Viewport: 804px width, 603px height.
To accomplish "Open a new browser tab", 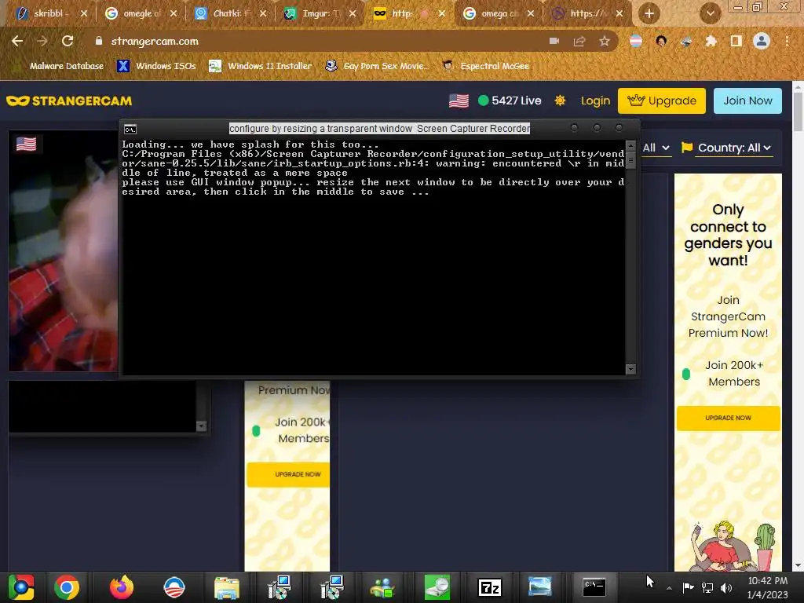I will pyautogui.click(x=649, y=13).
